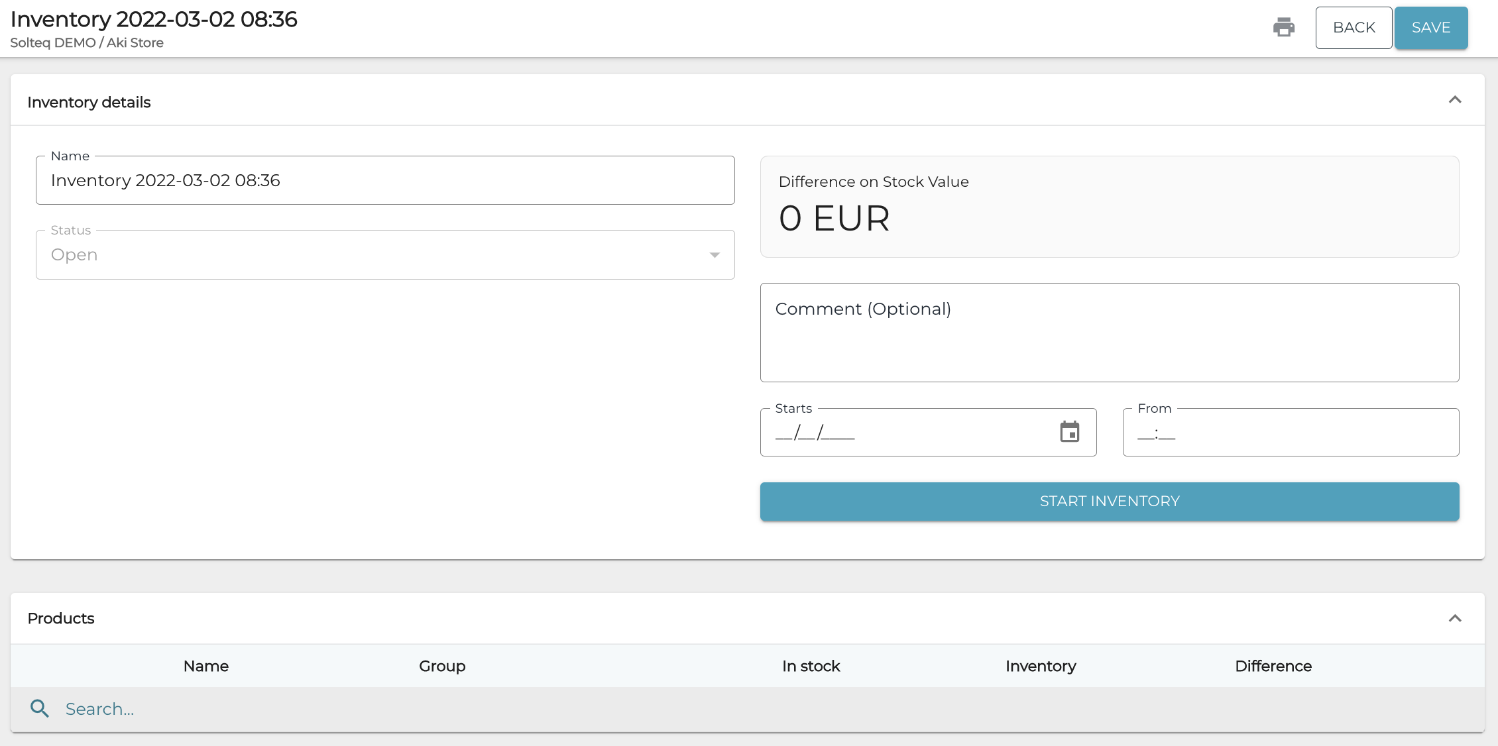
Task: Click the Inventory details panel title
Action: pos(89,103)
